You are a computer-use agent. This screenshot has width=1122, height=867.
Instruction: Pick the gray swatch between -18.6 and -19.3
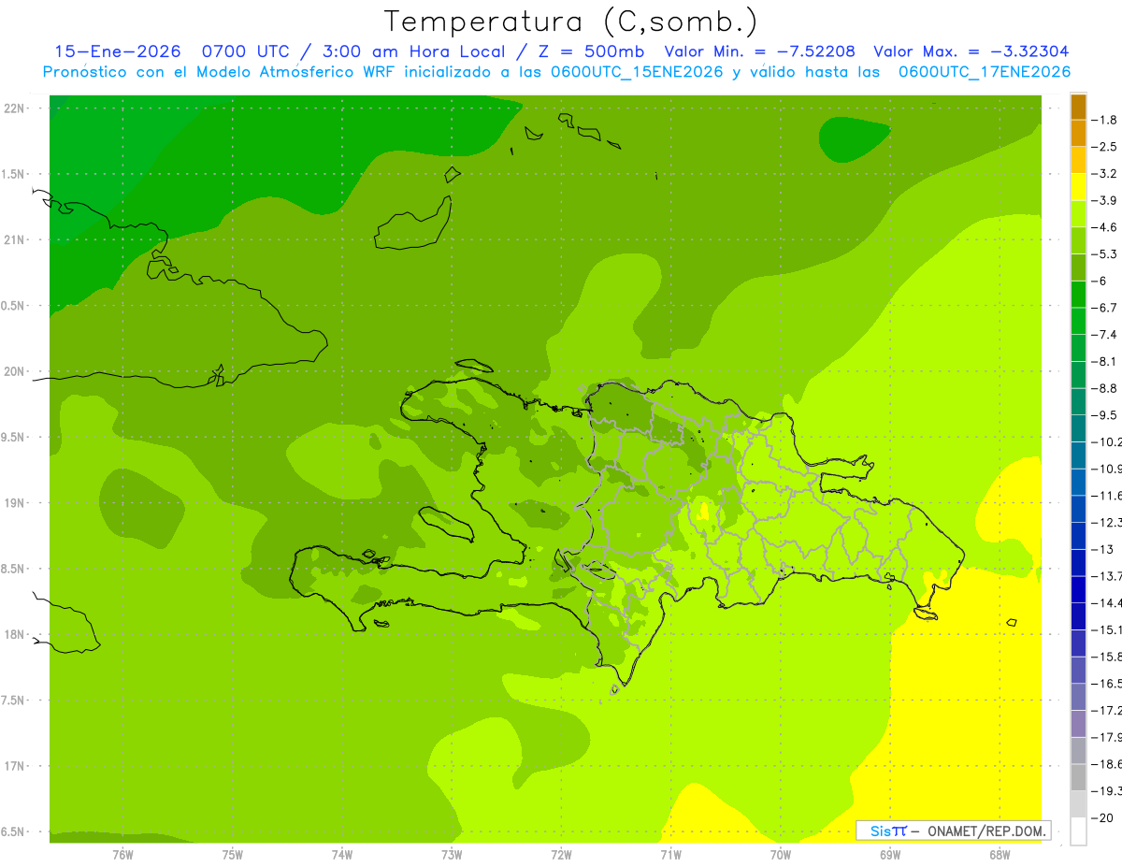[x=1078, y=777]
